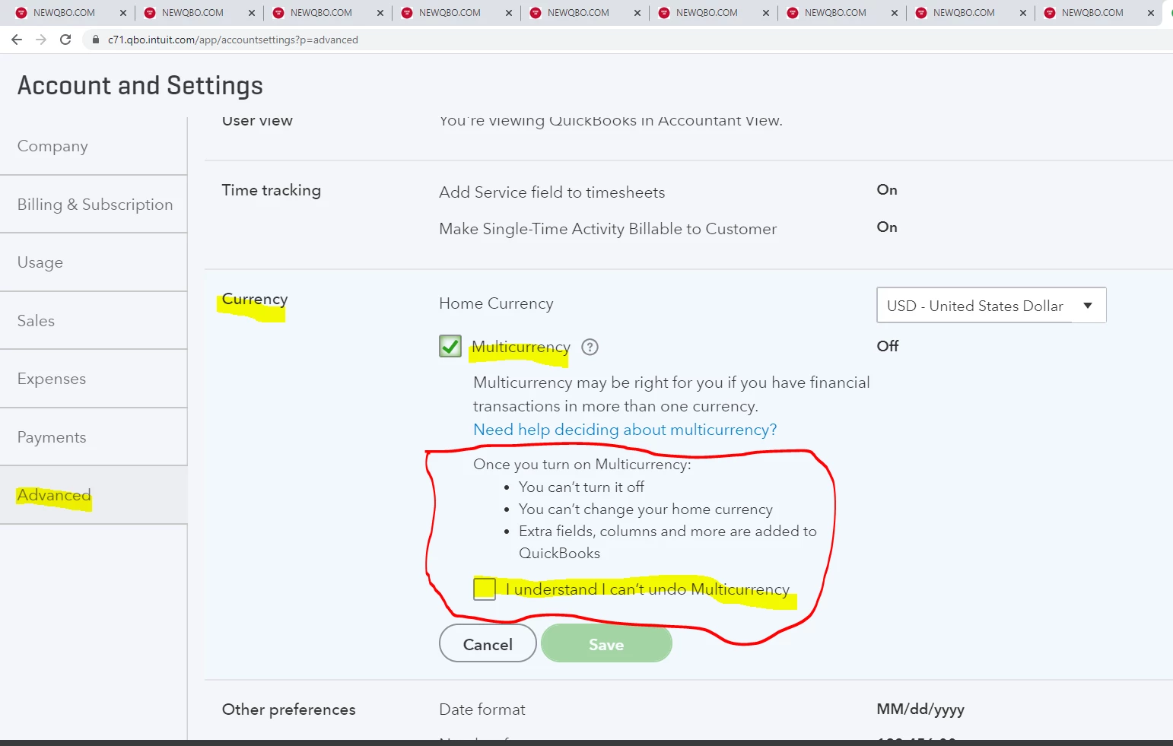Click 'Make Single-Time Activity Billable to Customer'

[608, 229]
